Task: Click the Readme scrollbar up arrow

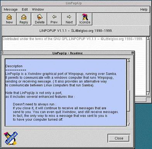Action: coord(128,60)
